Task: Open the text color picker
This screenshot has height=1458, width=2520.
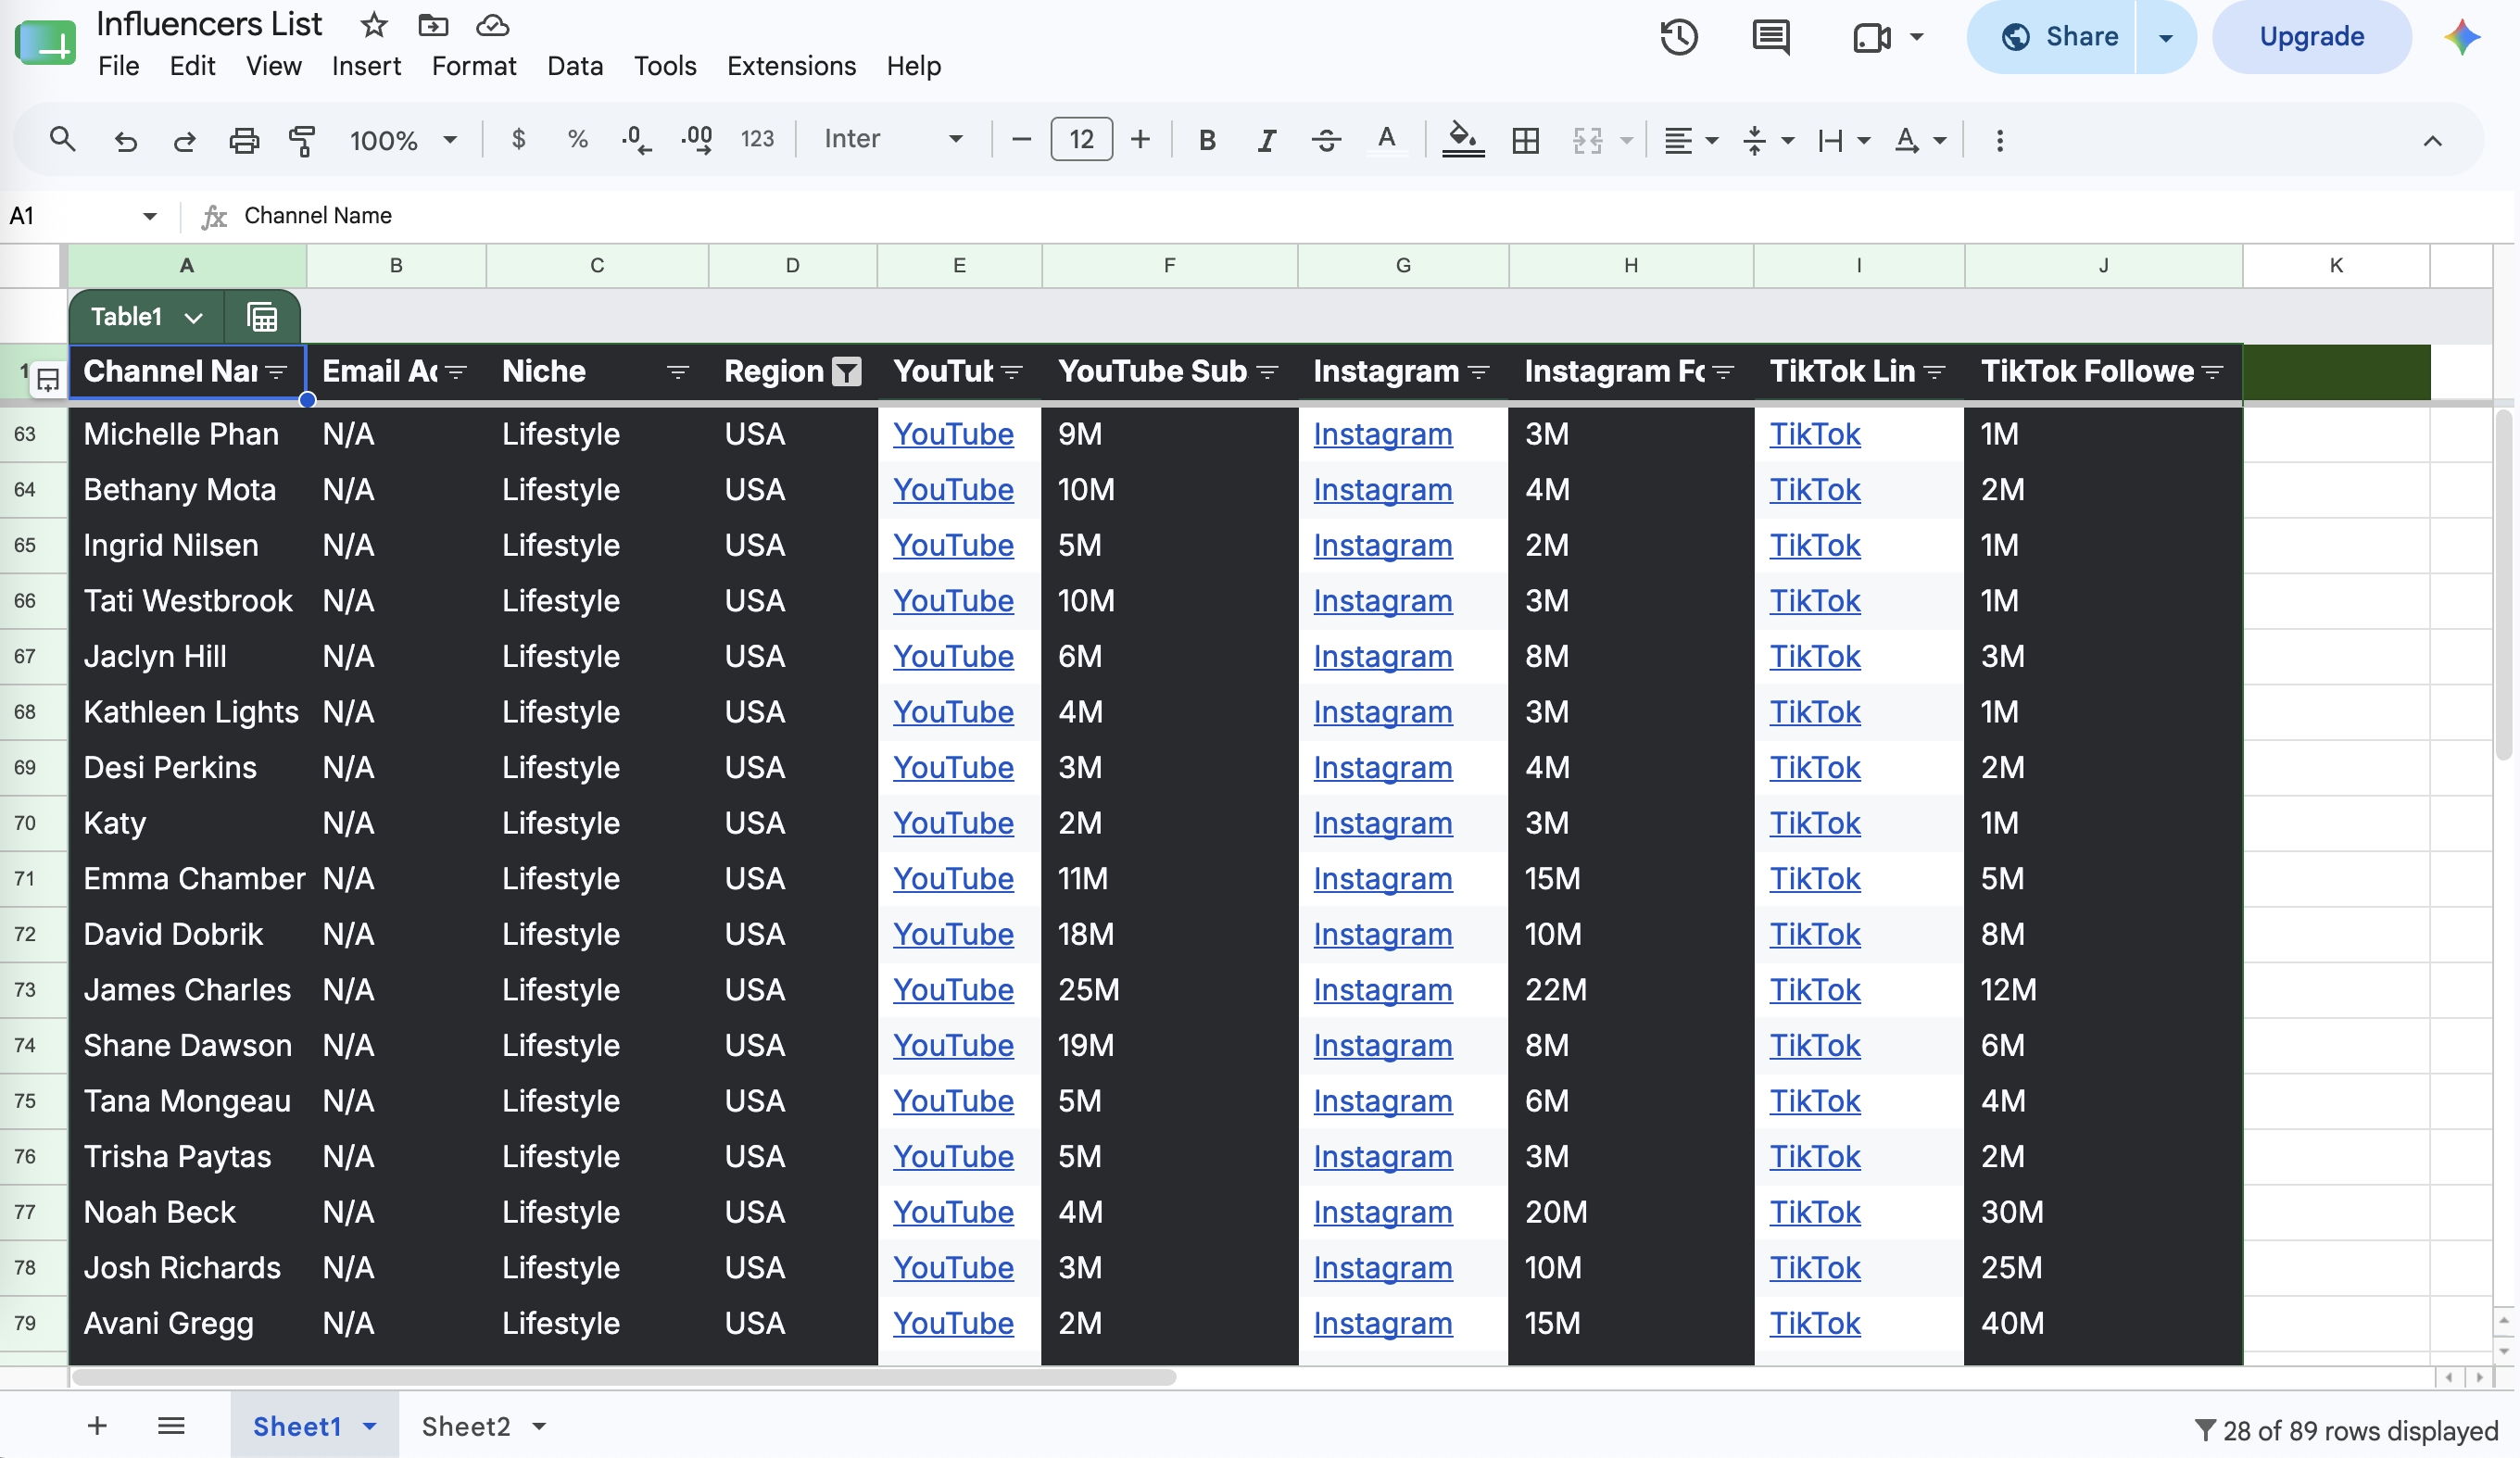Action: click(x=1387, y=140)
